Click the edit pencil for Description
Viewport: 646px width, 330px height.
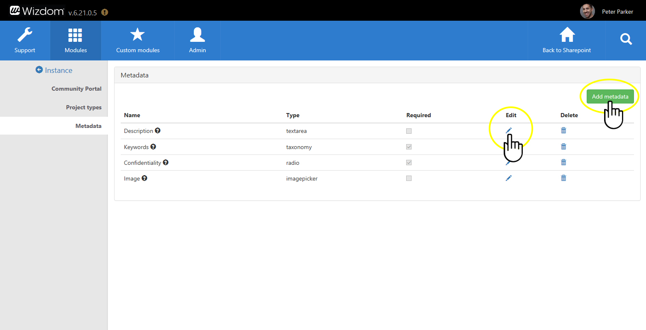509,130
